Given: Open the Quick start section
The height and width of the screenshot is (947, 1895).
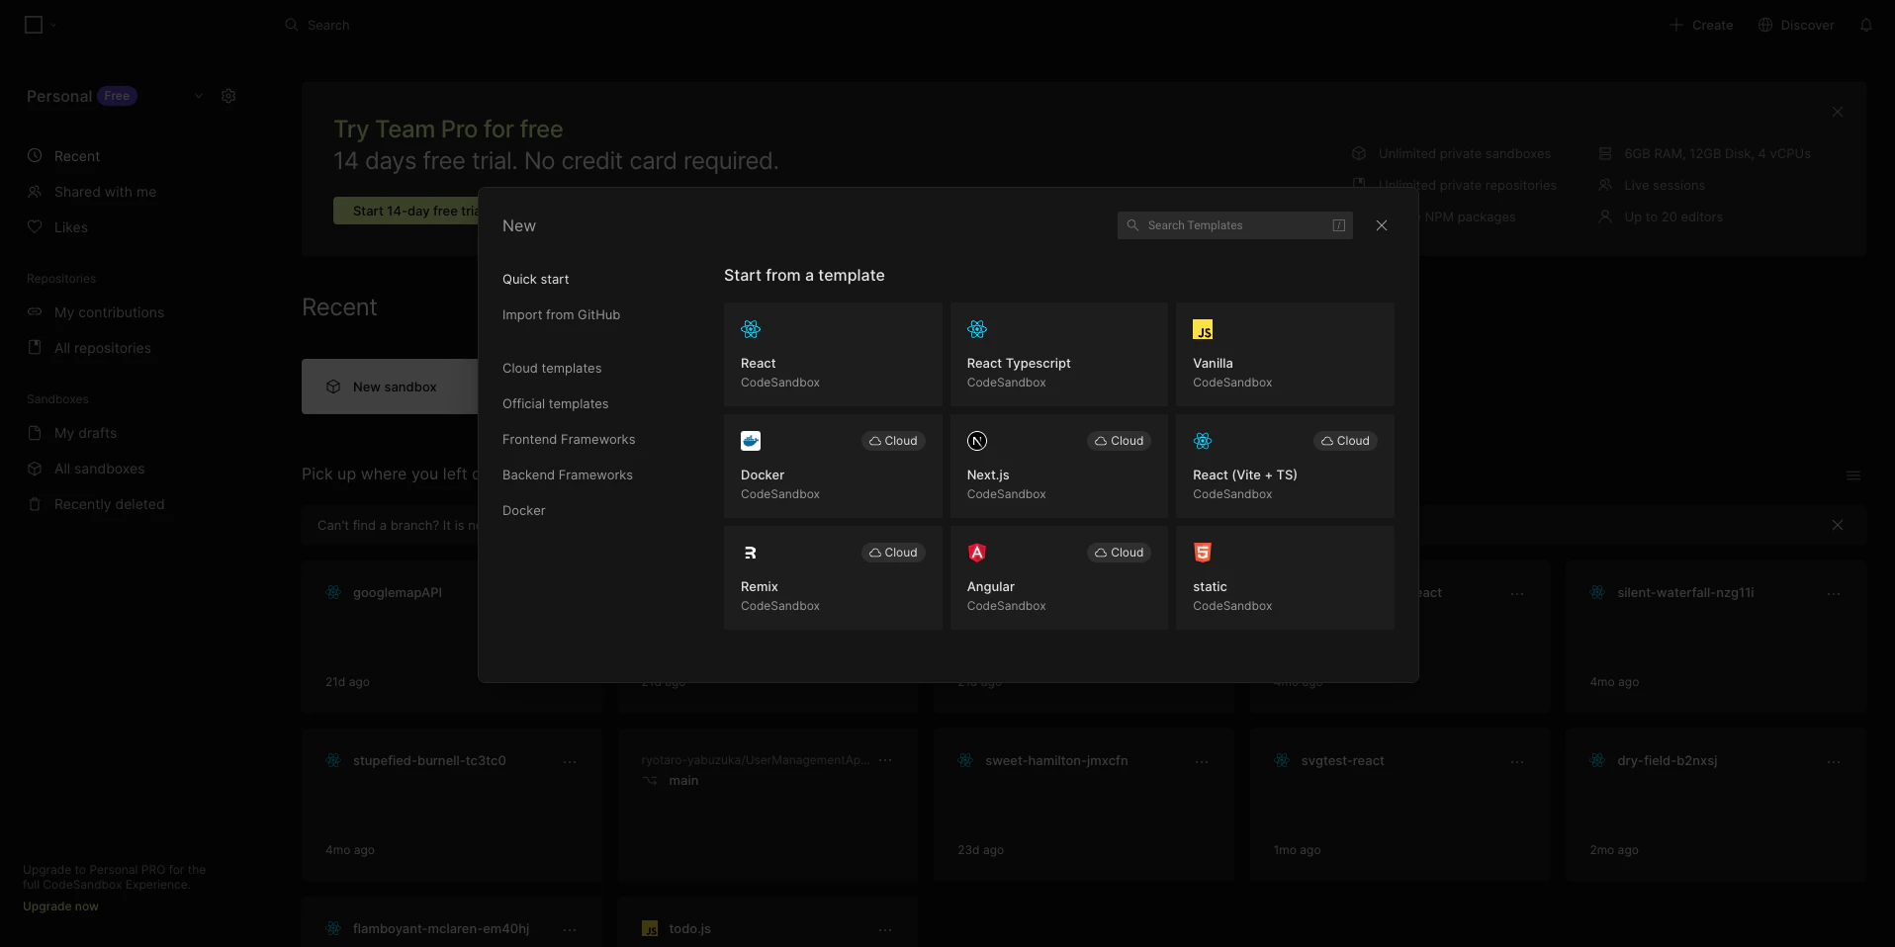Looking at the screenshot, I should tap(536, 280).
